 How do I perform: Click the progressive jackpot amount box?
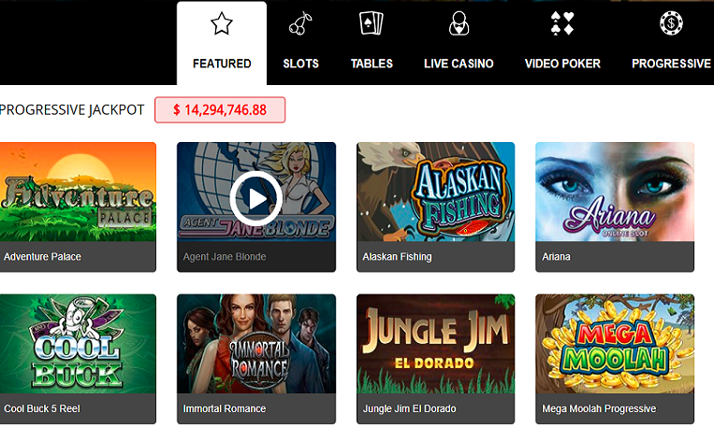pyautogui.click(x=220, y=109)
